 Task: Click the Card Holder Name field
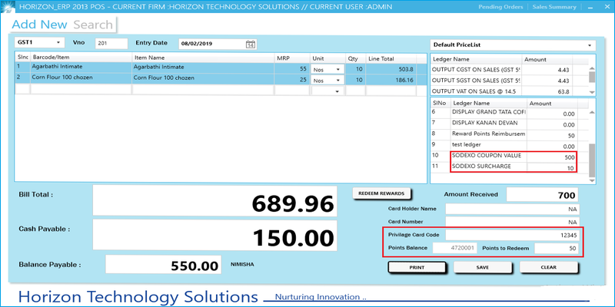(512, 209)
